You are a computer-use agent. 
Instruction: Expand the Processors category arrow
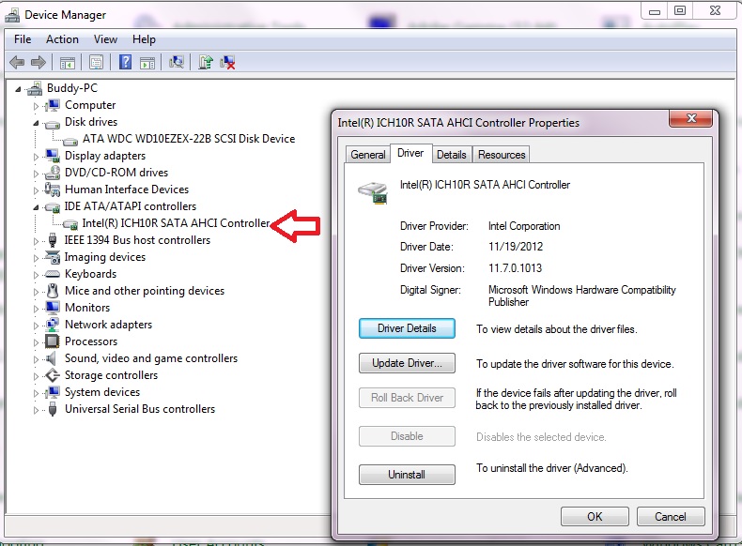click(36, 342)
